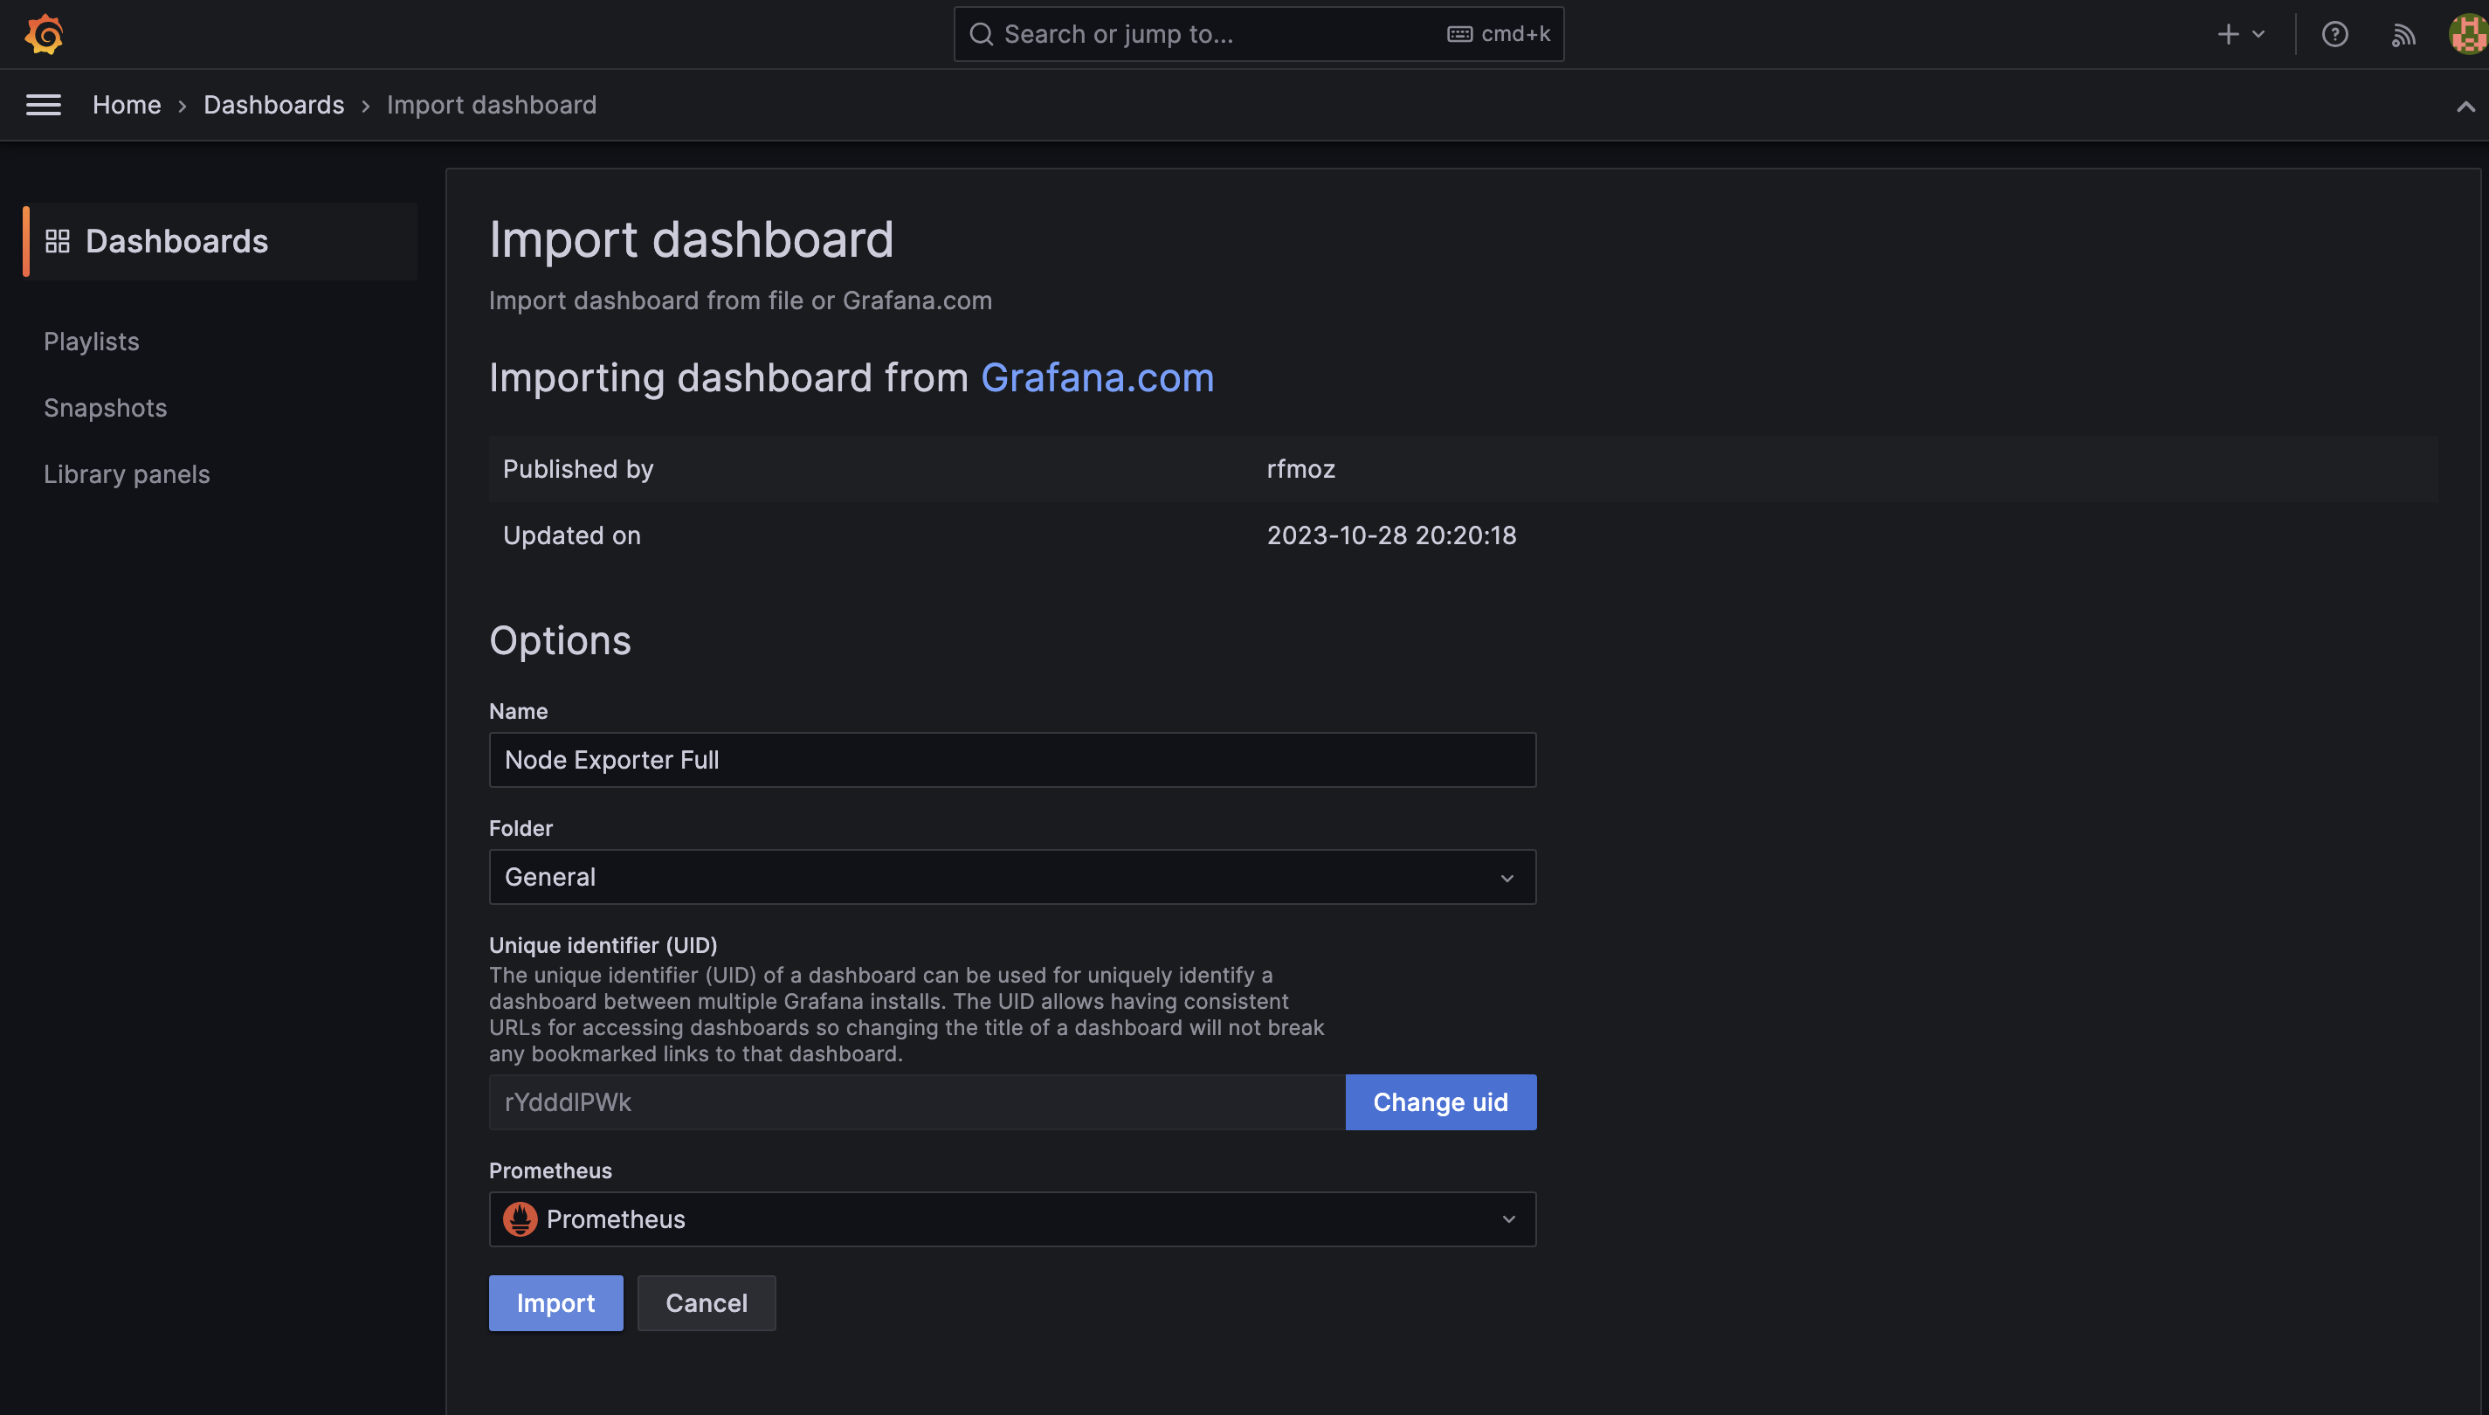The width and height of the screenshot is (2489, 1415).
Task: Open the Playlists sidebar item
Action: point(92,342)
